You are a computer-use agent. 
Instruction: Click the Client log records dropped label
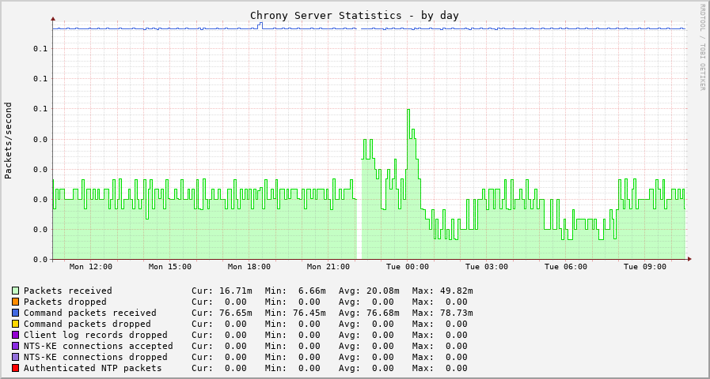[96, 336]
